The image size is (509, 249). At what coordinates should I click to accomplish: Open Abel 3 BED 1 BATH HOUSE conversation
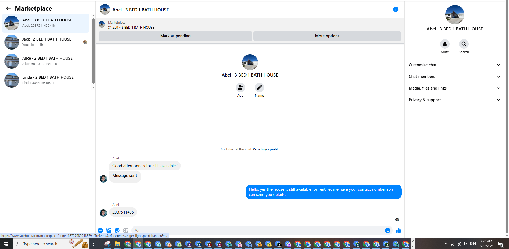46,23
